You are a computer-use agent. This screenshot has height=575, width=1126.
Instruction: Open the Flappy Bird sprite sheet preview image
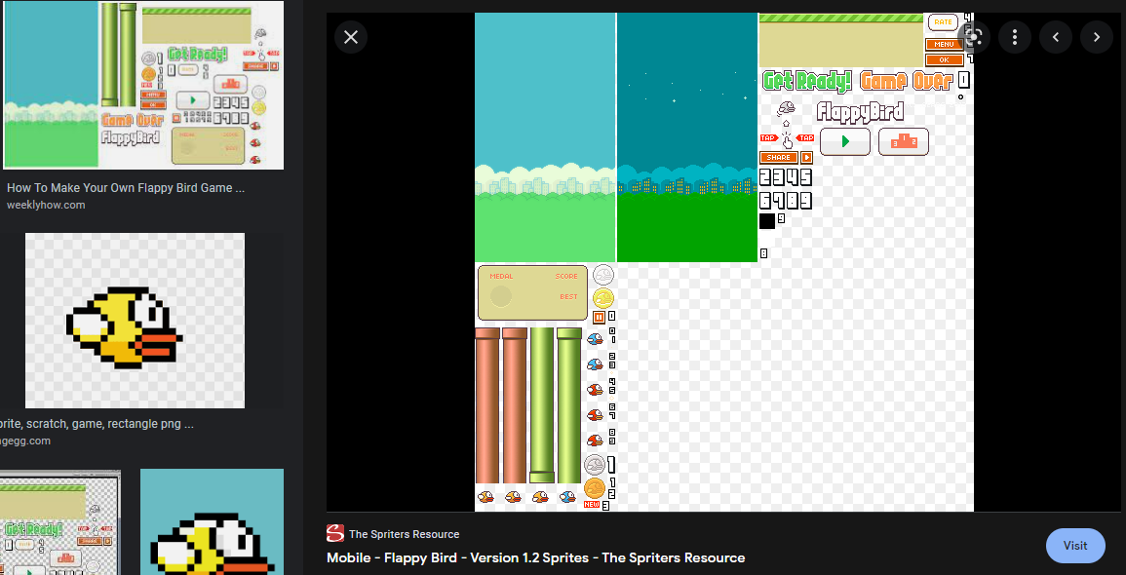point(723,262)
